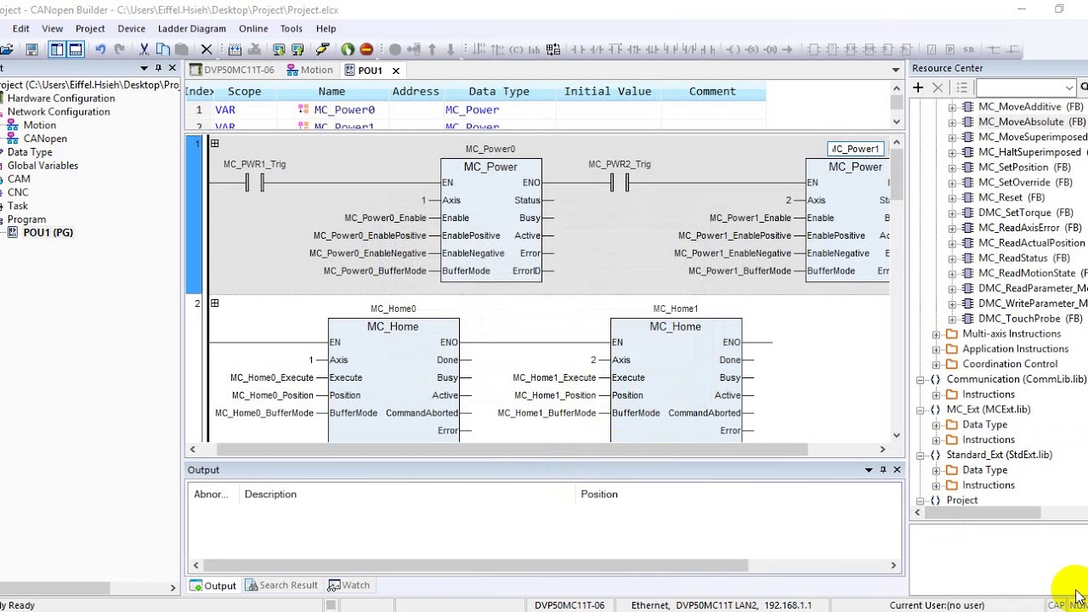Screen dimensions: 1088x612
Task: Switch to the Watch tab
Action: click(x=348, y=585)
